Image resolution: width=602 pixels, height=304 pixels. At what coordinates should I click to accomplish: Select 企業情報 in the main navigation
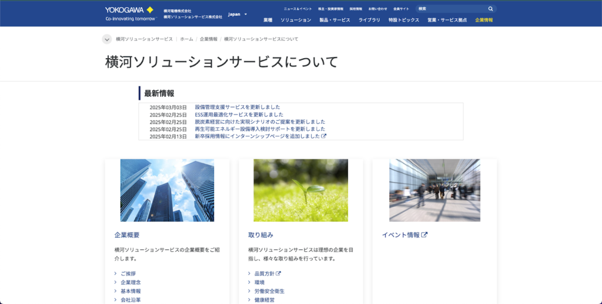(484, 20)
